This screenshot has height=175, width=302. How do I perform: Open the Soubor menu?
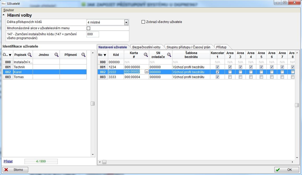point(9,10)
